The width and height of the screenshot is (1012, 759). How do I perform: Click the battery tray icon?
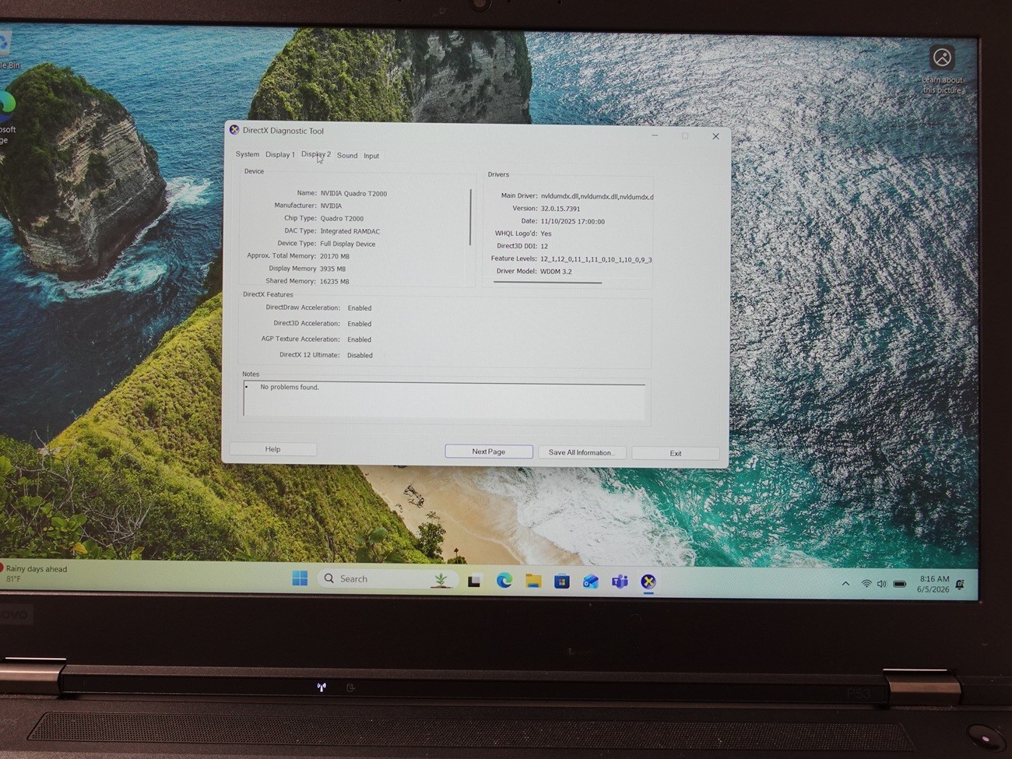click(900, 584)
